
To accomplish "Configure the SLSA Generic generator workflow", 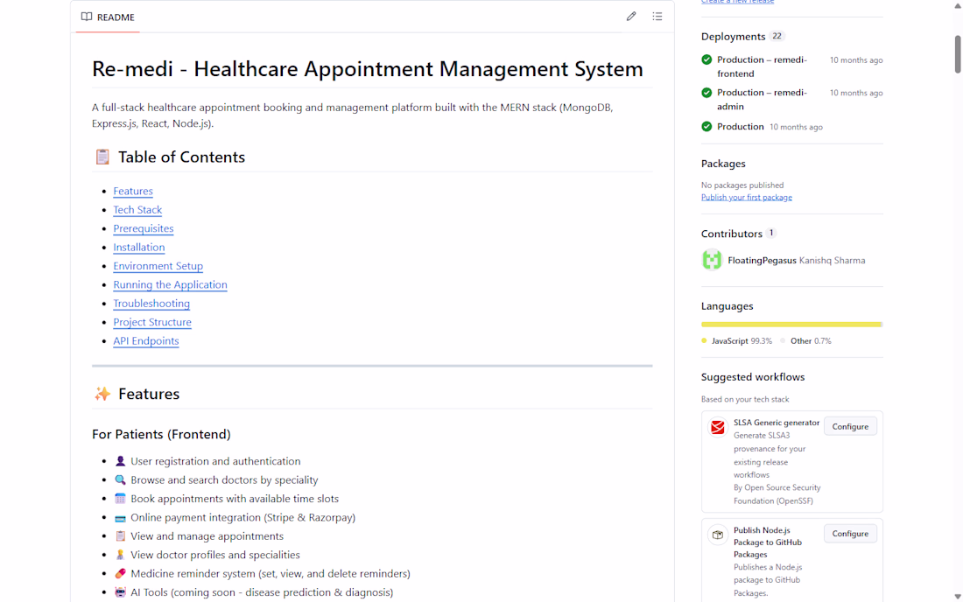I will (x=850, y=426).
